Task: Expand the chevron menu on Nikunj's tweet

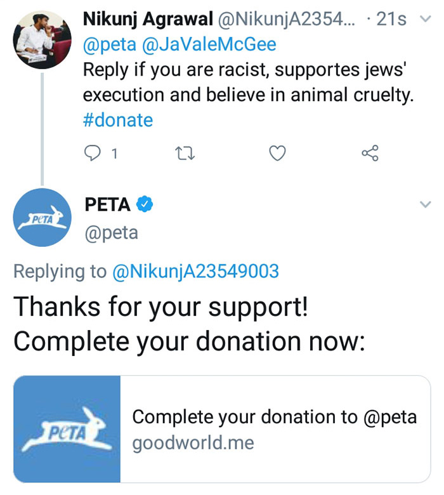Action: 426,20
